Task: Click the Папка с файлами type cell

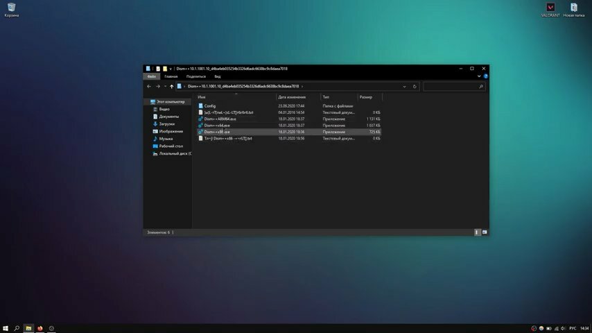Action: click(338, 106)
